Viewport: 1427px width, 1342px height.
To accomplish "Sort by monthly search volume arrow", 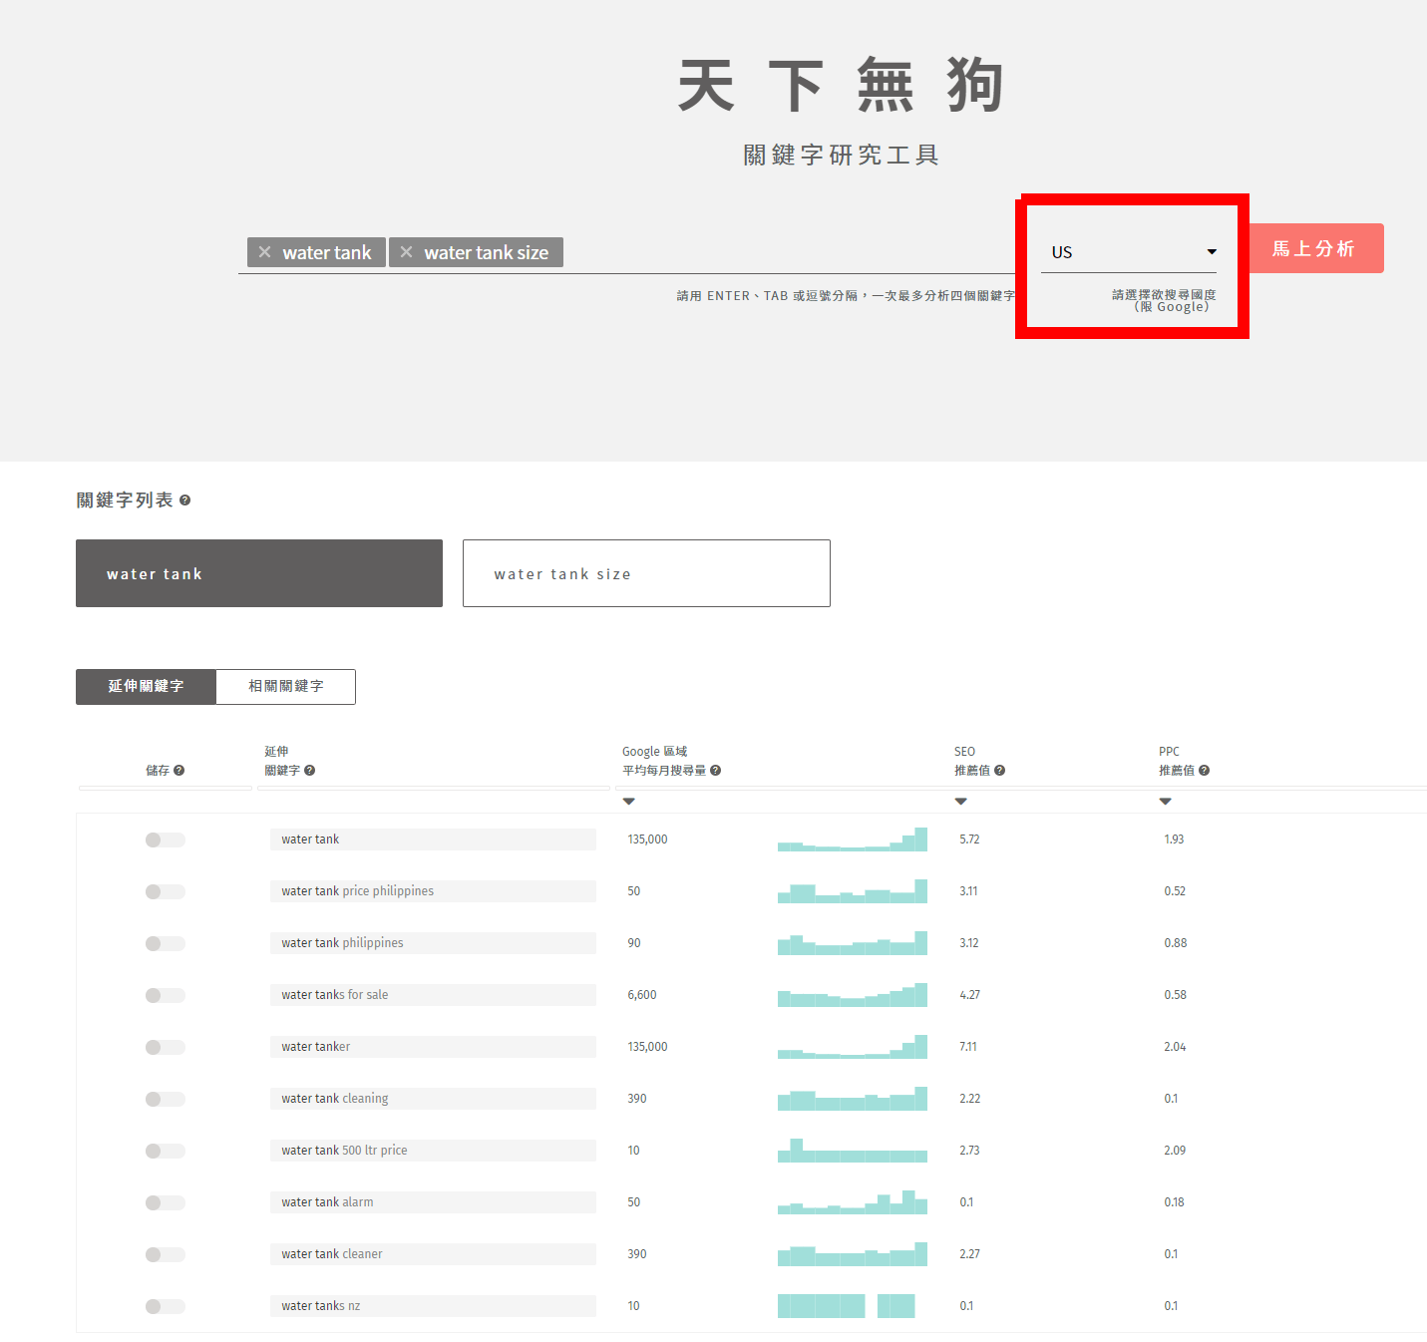I will click(628, 802).
